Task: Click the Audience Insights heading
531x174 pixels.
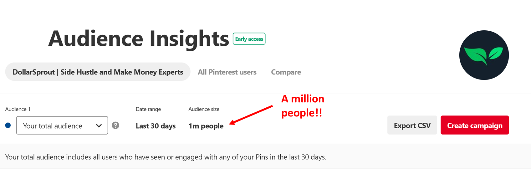Action: click(x=139, y=38)
